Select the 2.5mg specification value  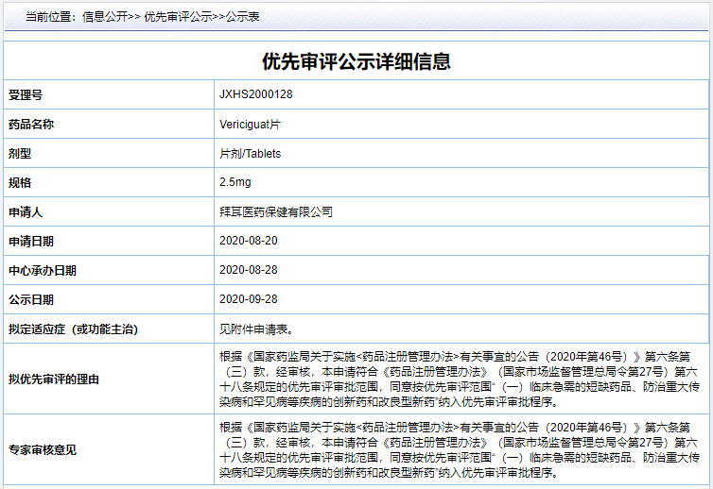point(235,182)
